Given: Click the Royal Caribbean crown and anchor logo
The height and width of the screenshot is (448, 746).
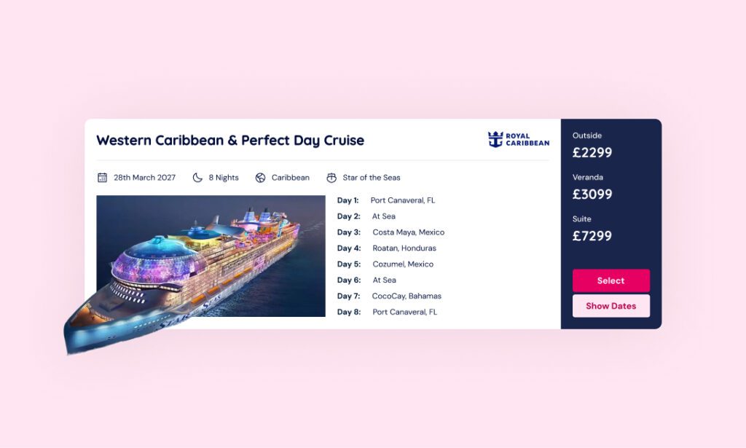Looking at the screenshot, I should click(496, 138).
